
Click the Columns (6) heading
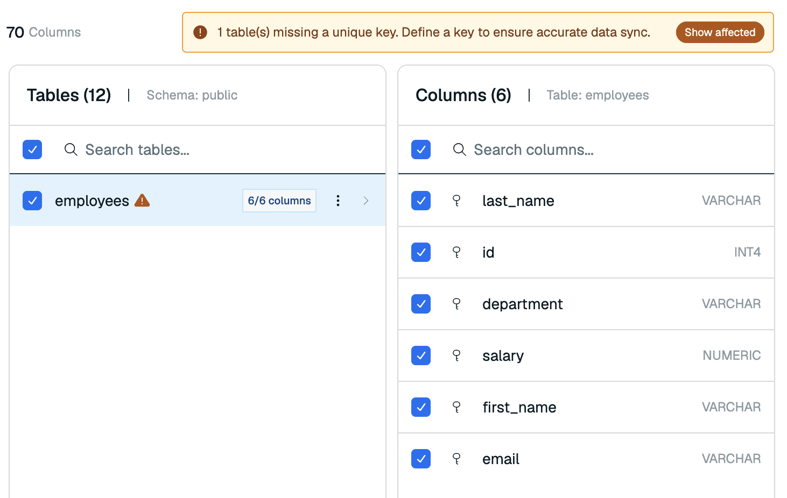pyautogui.click(x=463, y=95)
